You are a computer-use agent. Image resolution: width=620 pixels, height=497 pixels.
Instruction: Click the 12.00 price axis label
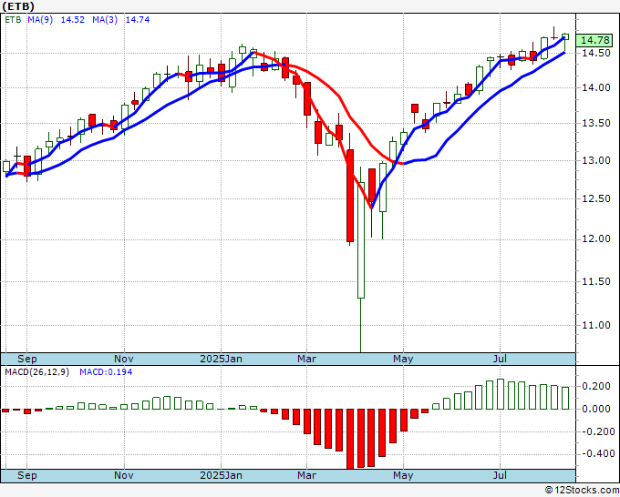(596, 239)
